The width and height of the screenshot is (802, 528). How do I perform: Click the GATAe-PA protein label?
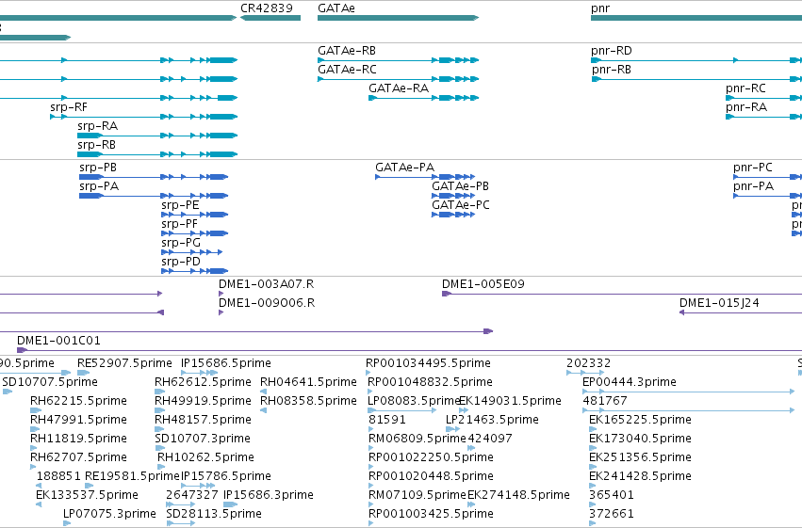pyautogui.click(x=404, y=168)
